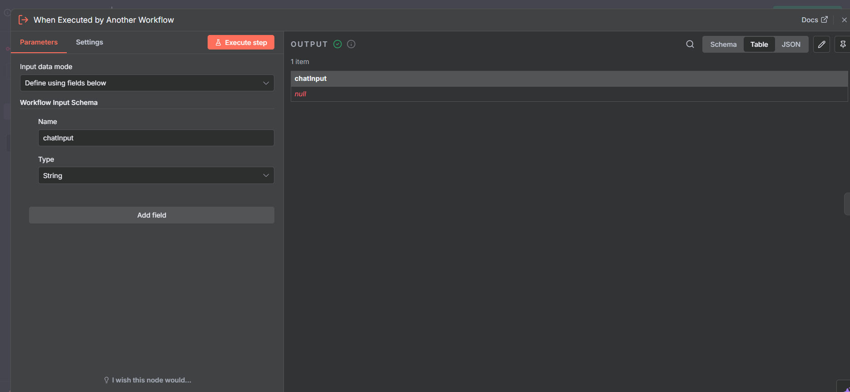Open the Docs external link

tap(814, 20)
